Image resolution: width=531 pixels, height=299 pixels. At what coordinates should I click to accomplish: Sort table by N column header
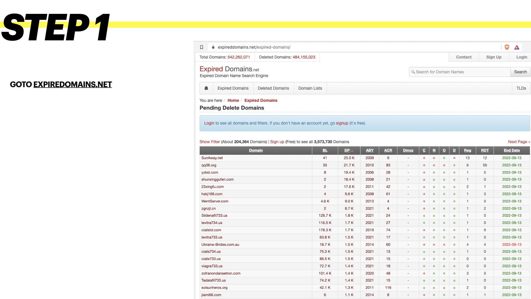[434, 150]
